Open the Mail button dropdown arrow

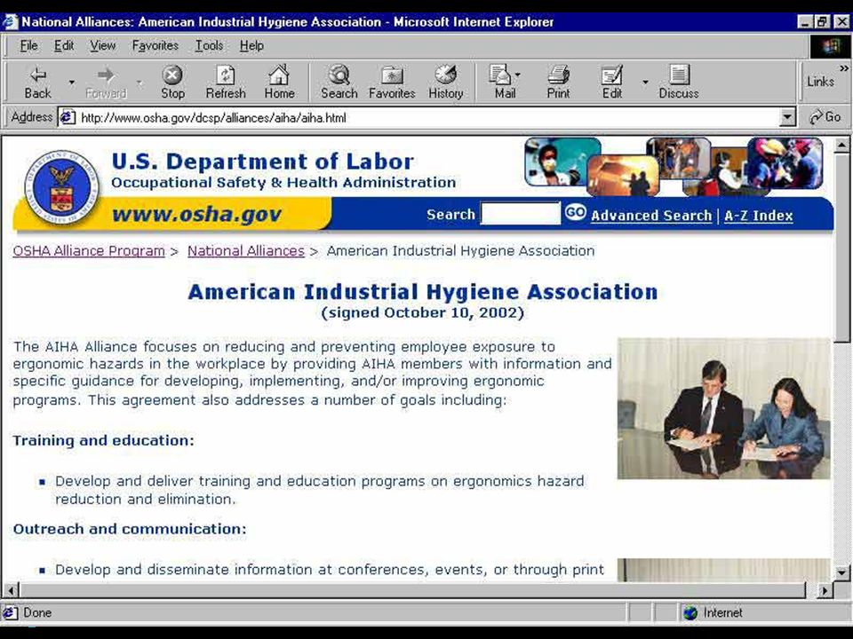click(x=518, y=75)
